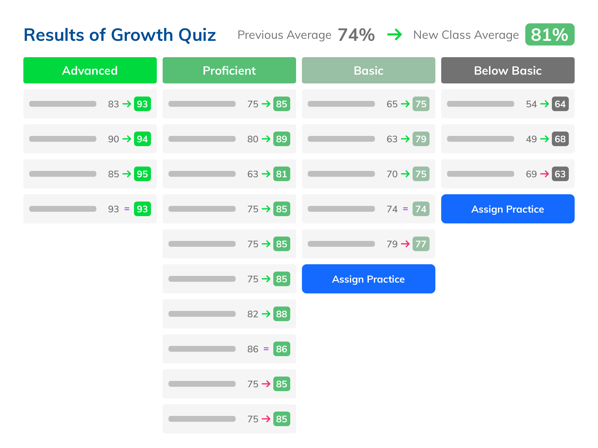Viewport: 598px width, 448px height.
Task: Click the red arrow next to score 79
Action: [x=406, y=244]
